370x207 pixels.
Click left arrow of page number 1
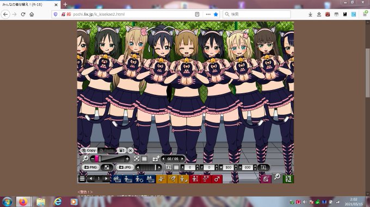pyautogui.click(x=91, y=179)
